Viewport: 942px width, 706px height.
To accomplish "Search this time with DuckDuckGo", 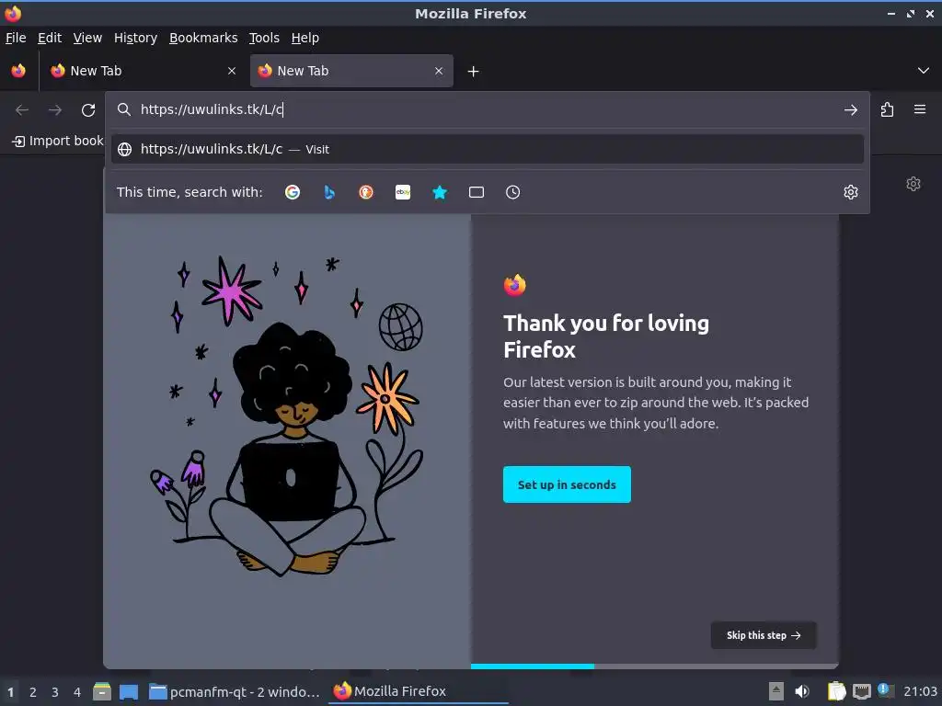I will click(366, 192).
